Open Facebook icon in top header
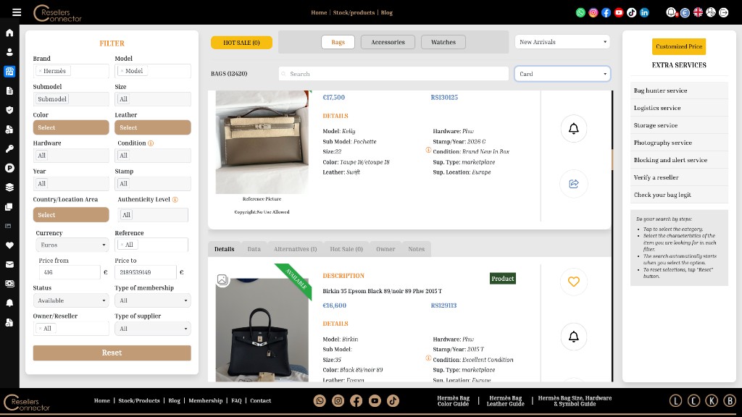The image size is (742, 417). [606, 13]
